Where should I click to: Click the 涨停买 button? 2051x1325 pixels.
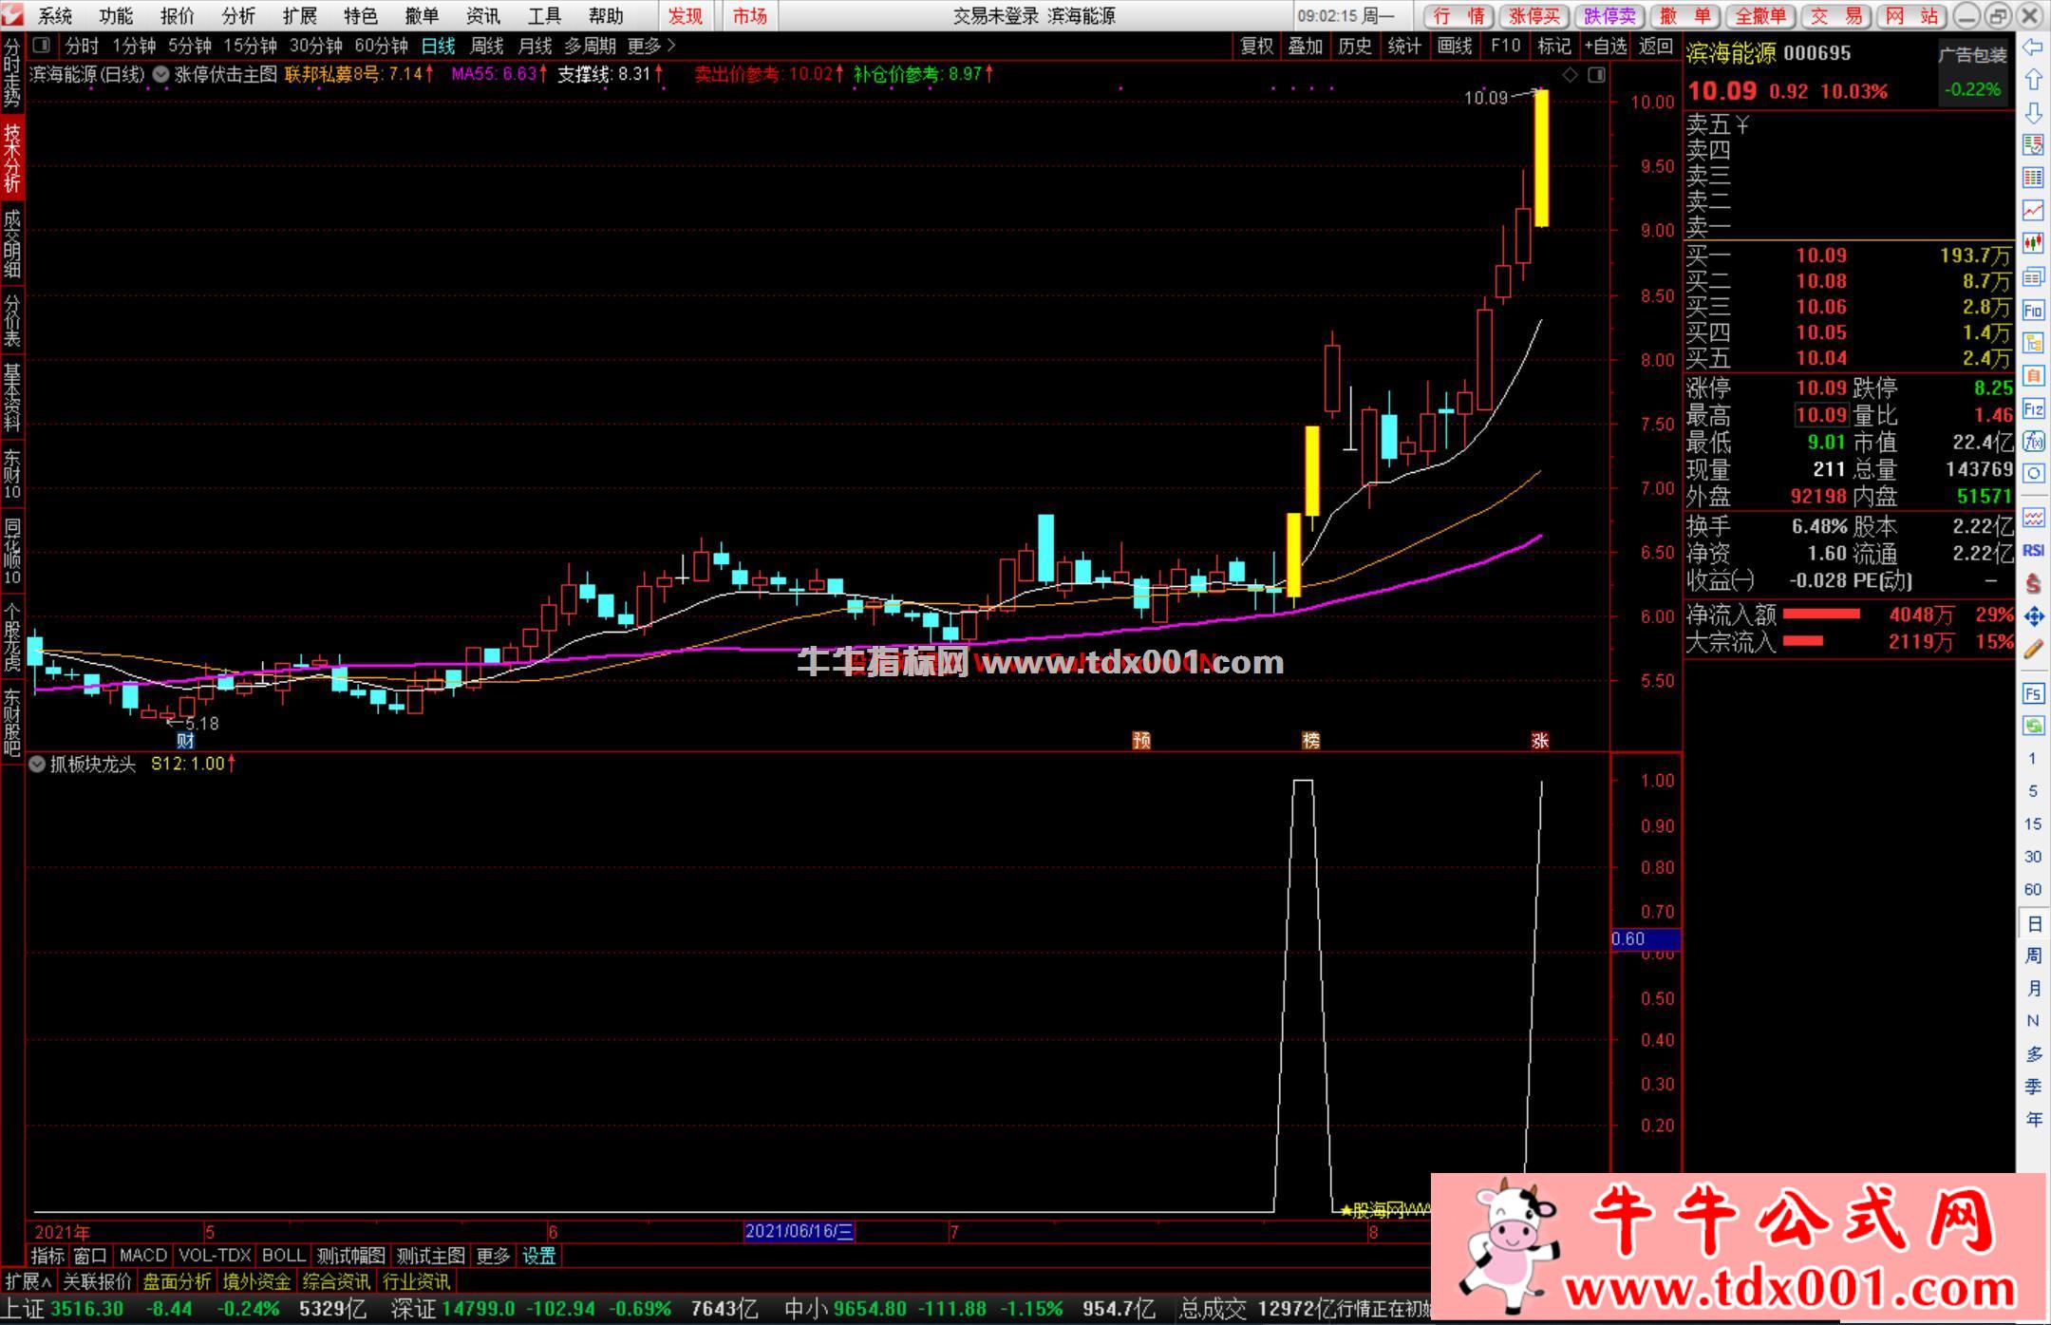(1534, 15)
